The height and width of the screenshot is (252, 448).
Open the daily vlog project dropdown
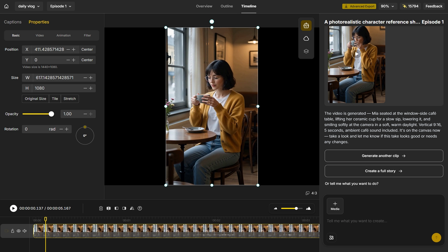click(x=29, y=6)
